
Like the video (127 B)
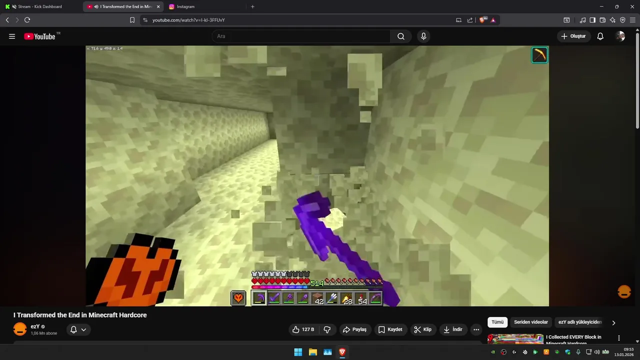point(303,329)
